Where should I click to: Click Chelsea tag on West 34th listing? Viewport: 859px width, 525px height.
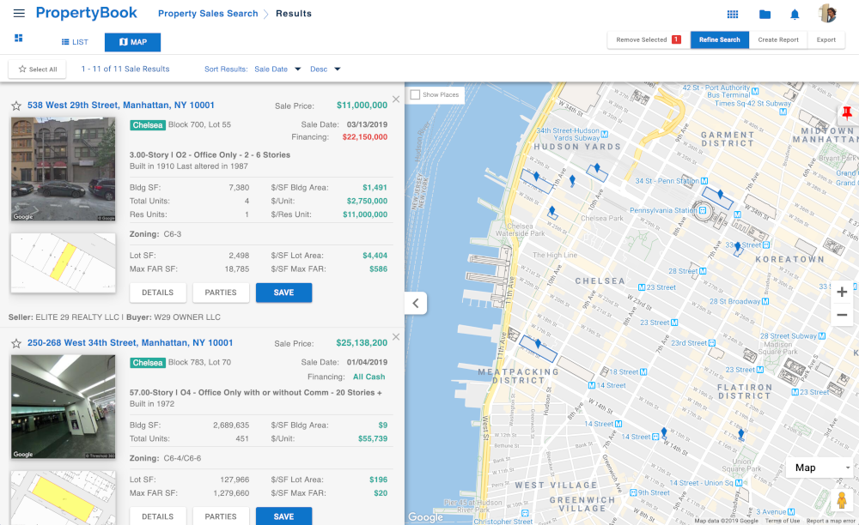(148, 363)
